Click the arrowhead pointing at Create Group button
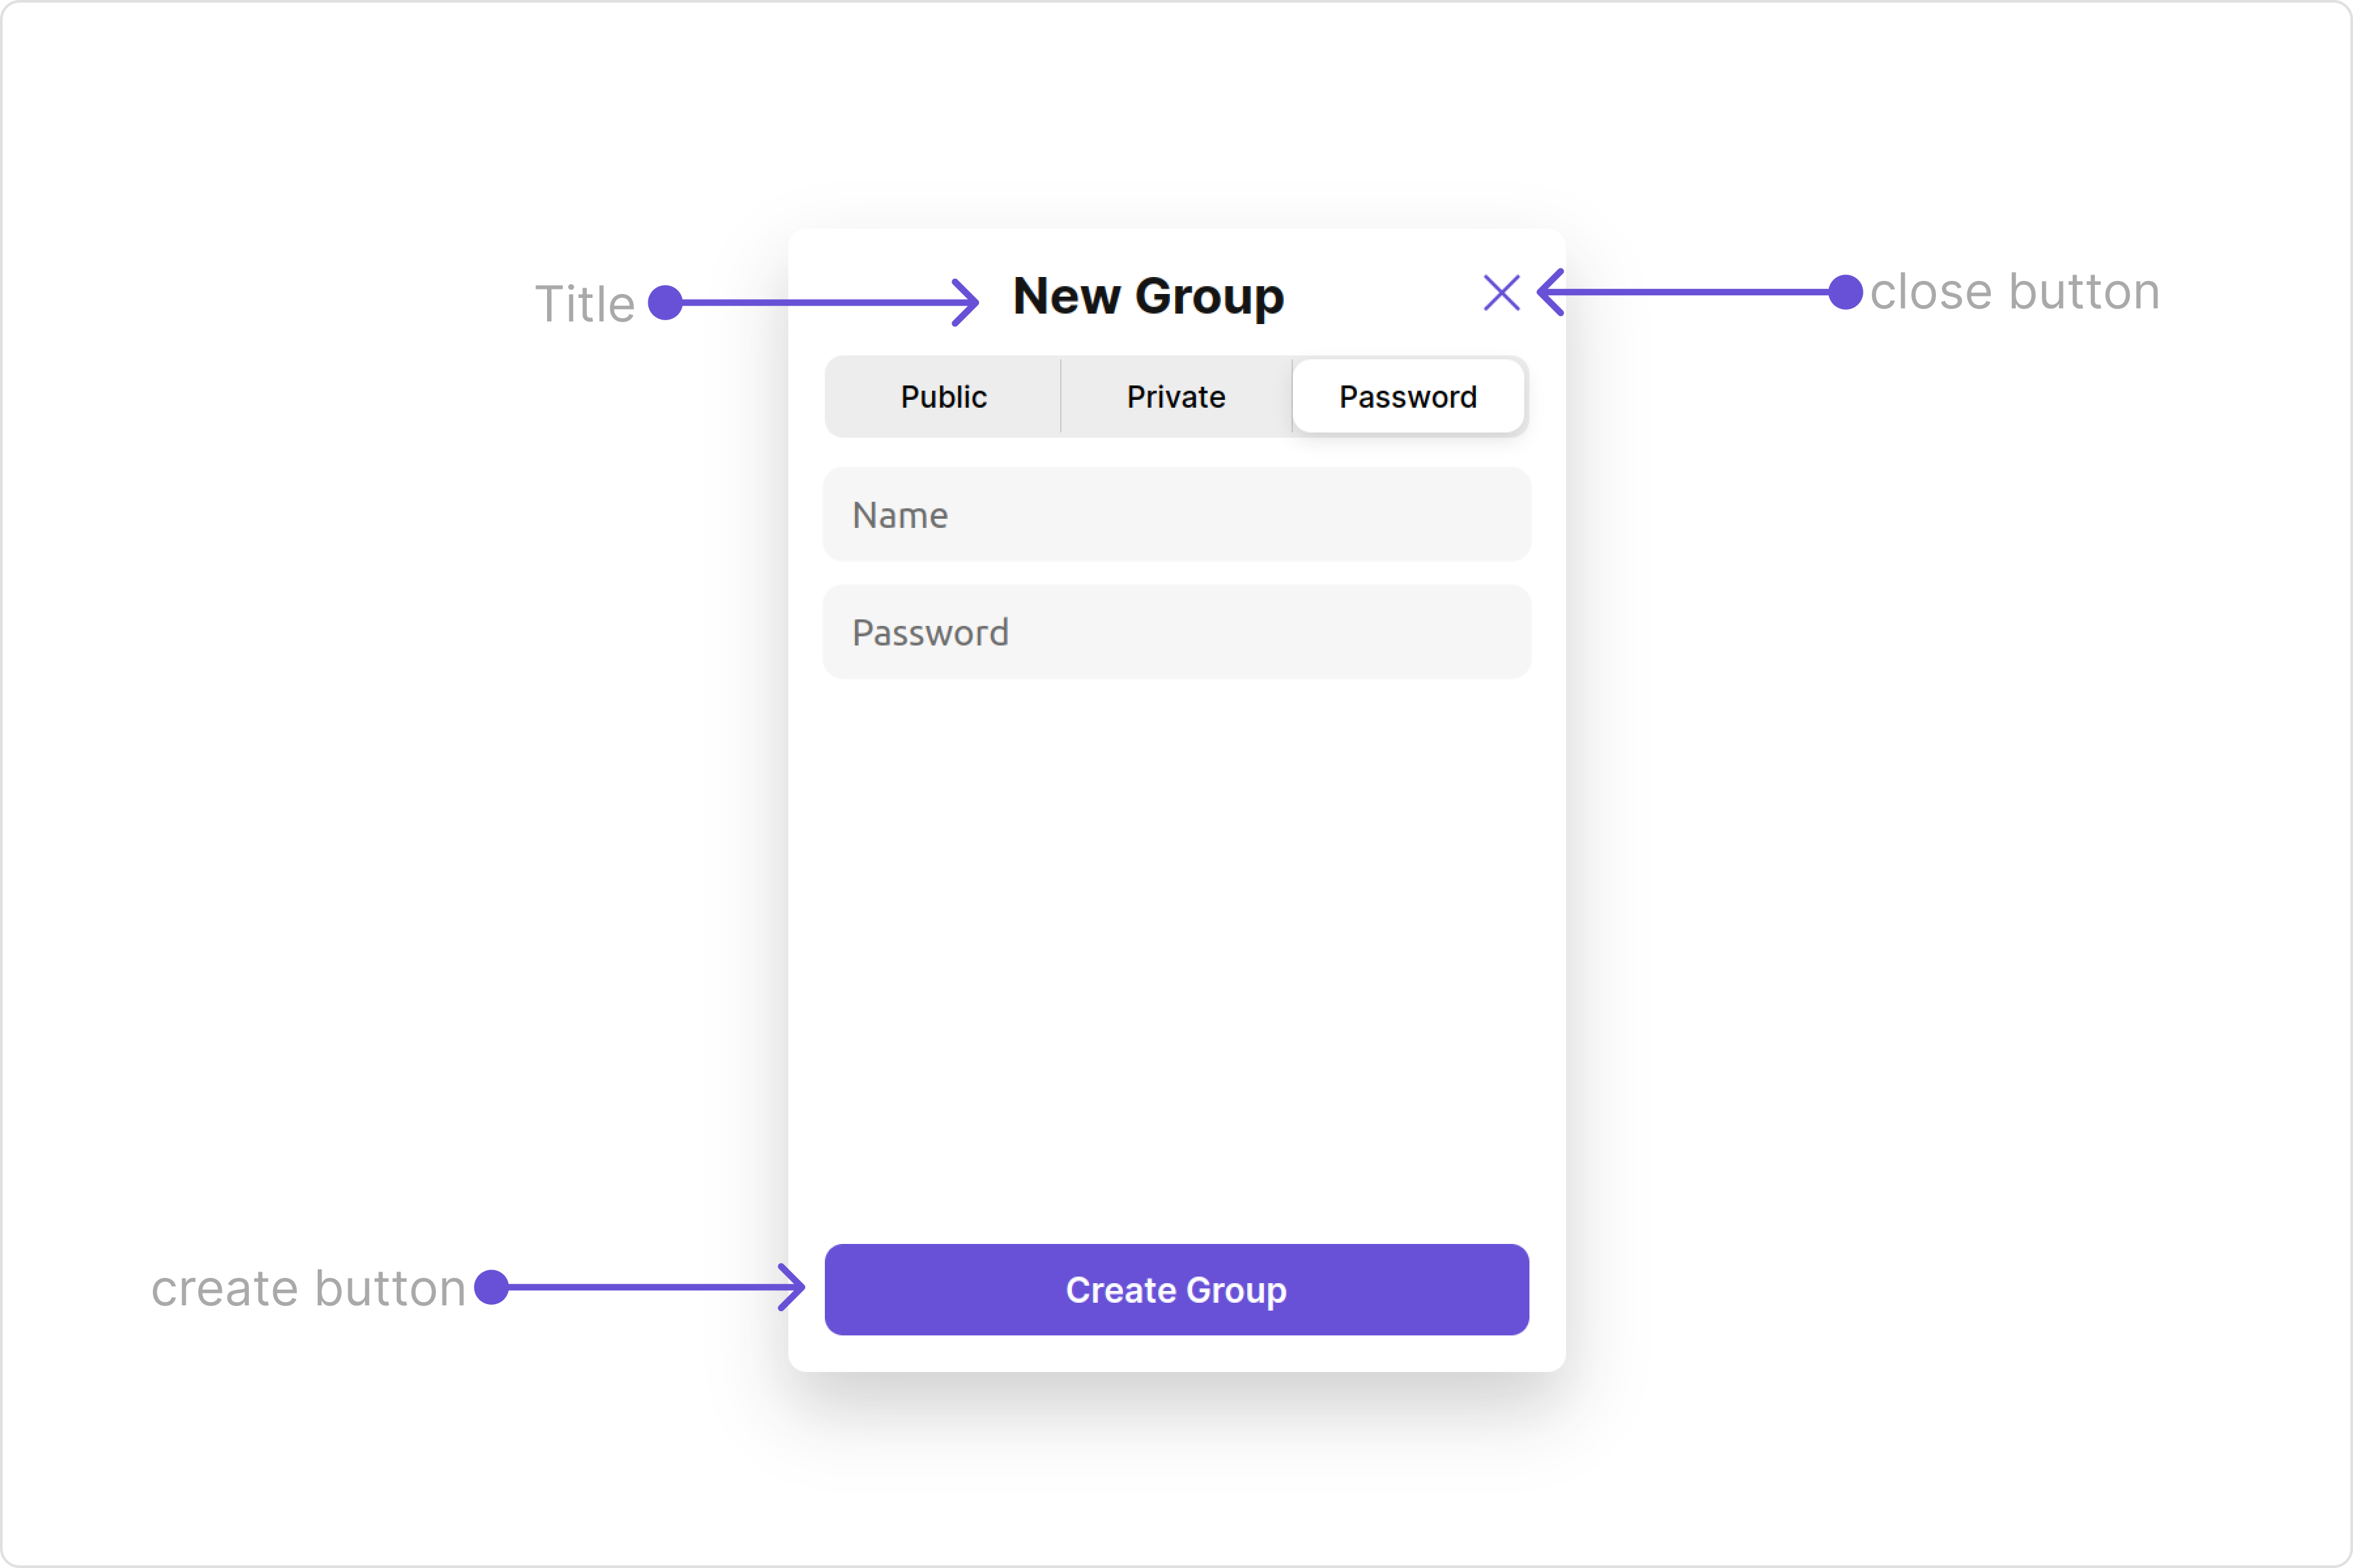2353x1568 pixels. (x=792, y=1287)
